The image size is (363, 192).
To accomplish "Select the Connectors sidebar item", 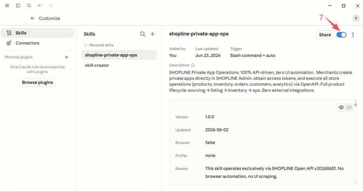I will click(37, 43).
